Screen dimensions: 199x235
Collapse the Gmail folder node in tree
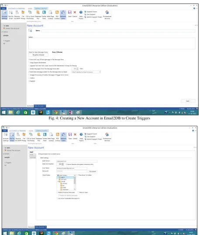58,181
